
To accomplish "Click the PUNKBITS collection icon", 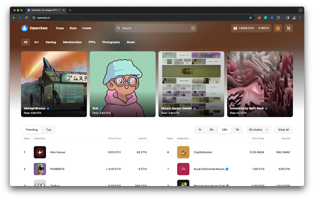I will tap(40, 169).
